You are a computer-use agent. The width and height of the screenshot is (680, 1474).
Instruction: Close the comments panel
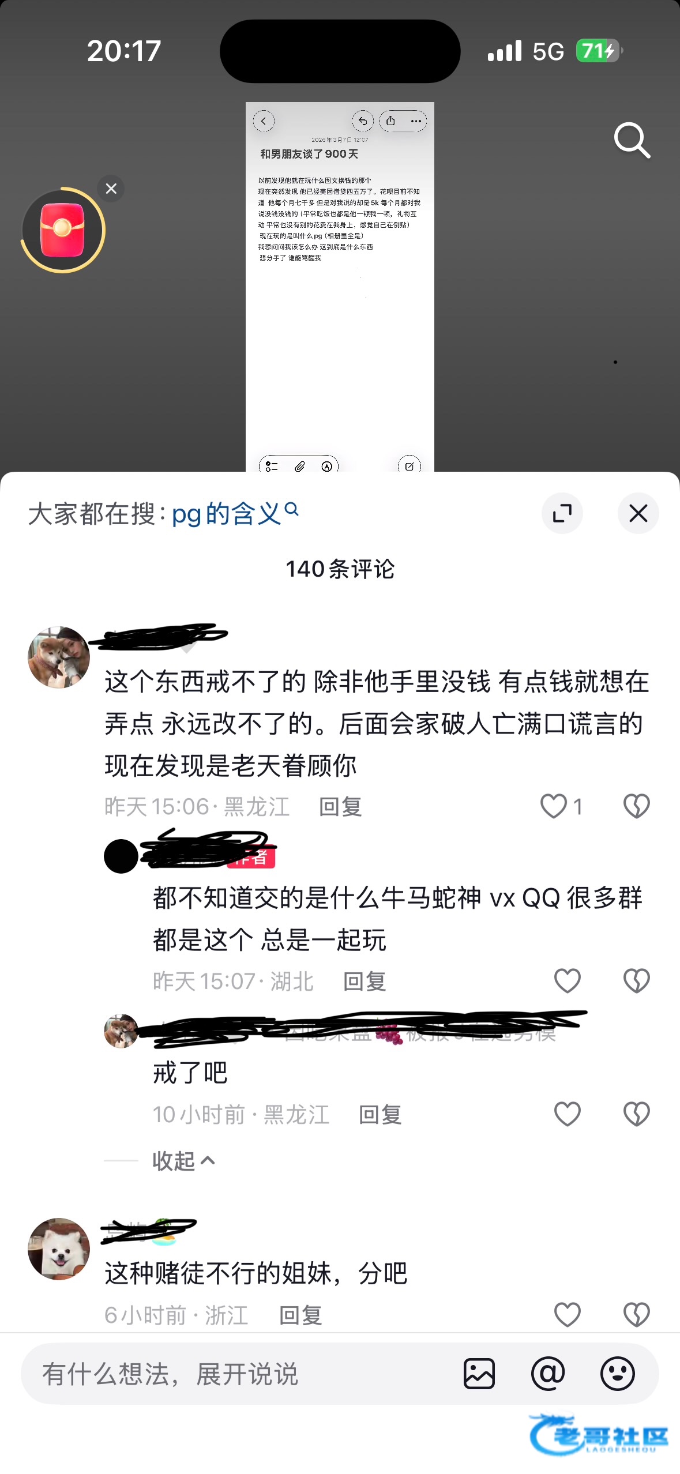(638, 513)
